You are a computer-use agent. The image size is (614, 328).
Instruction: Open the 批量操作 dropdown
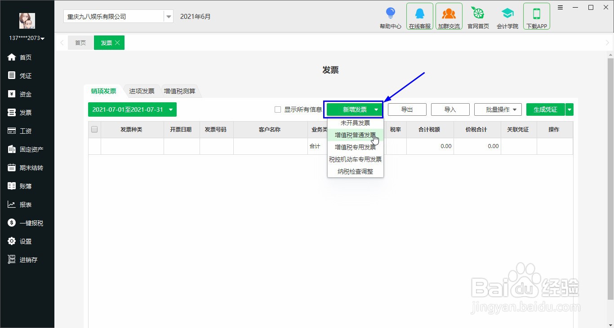pyautogui.click(x=498, y=109)
